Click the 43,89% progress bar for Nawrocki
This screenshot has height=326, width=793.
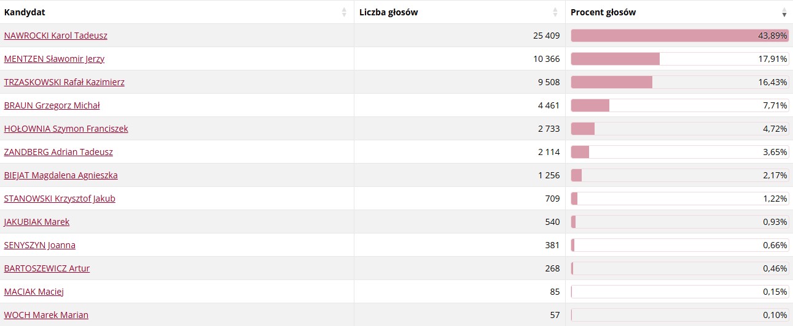coord(680,36)
